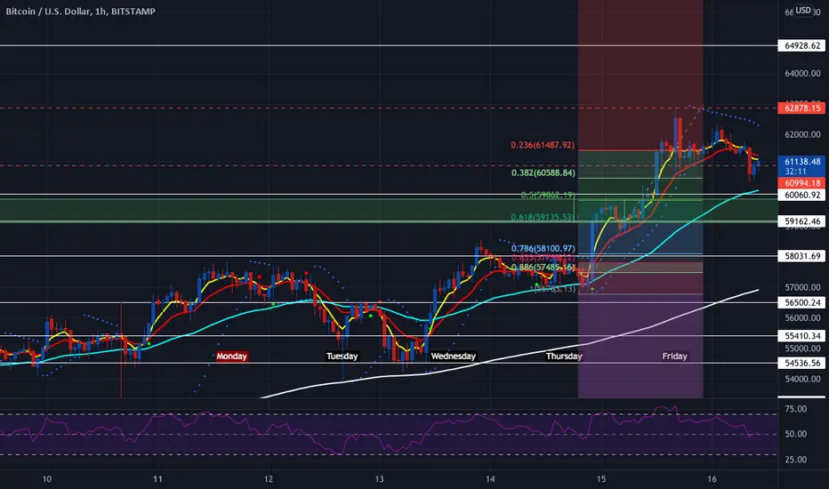The width and height of the screenshot is (829, 489).
Task: Click the RSI 75.00 scale value
Action: coord(796,409)
